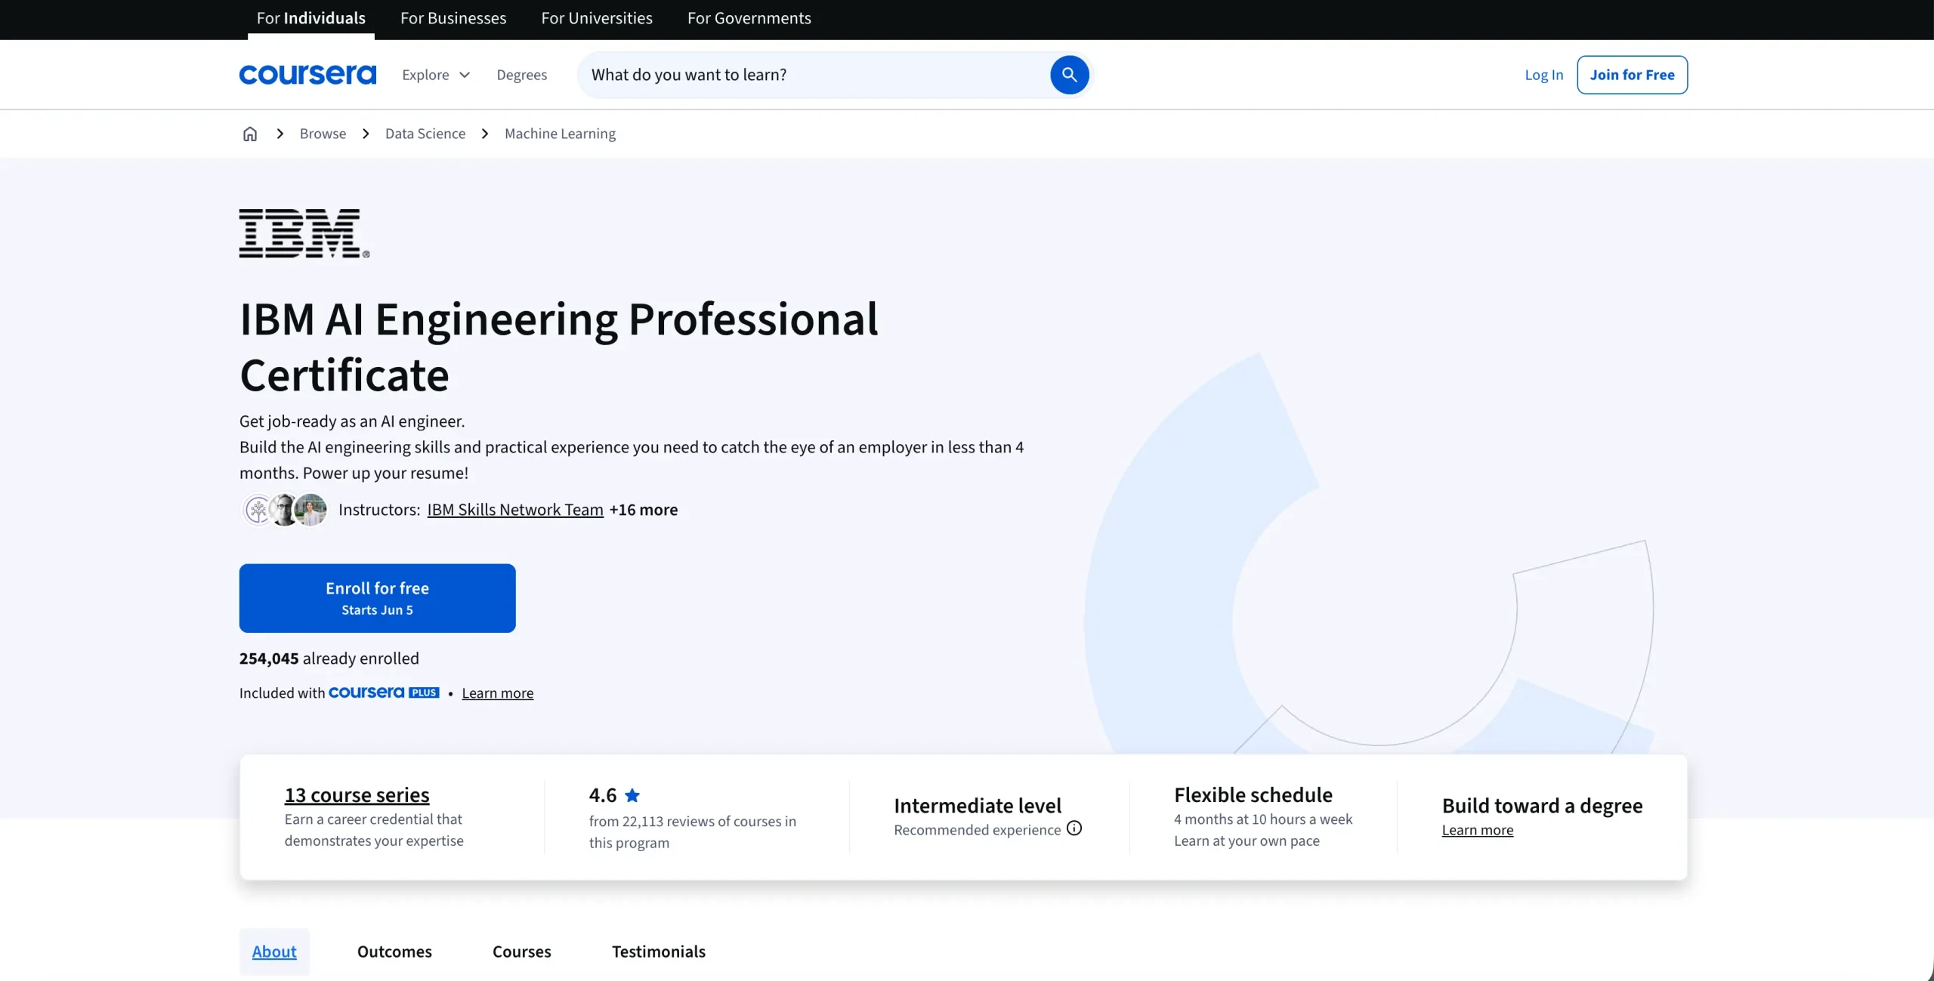Click the 'Flexible schedule' heading
Screen dimensions: 1934x981
pyautogui.click(x=1253, y=795)
